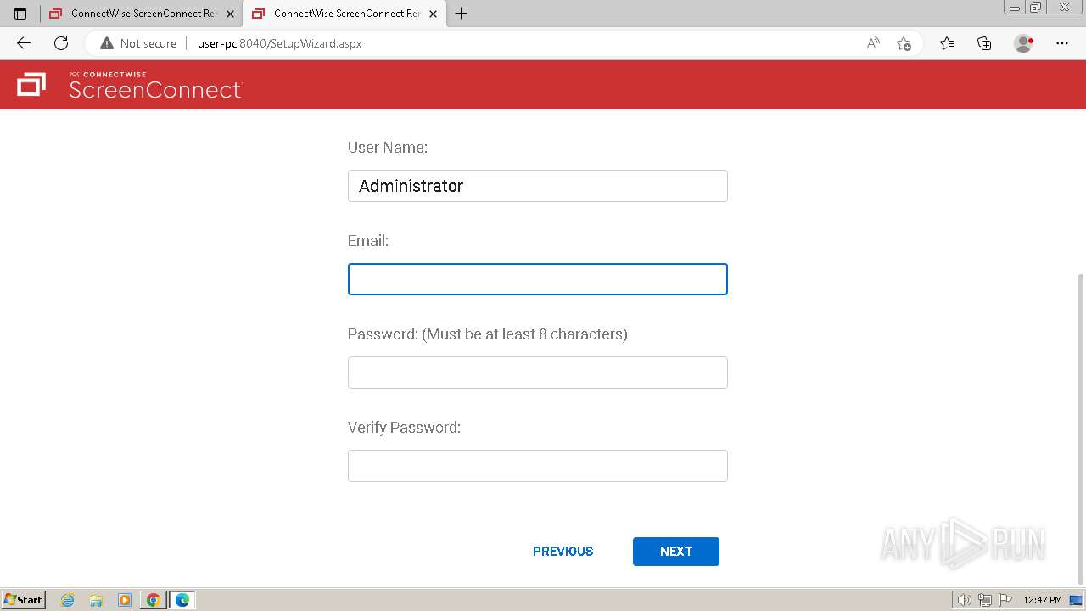Open the tab actions menu
This screenshot has height=611, width=1086.
(20, 14)
